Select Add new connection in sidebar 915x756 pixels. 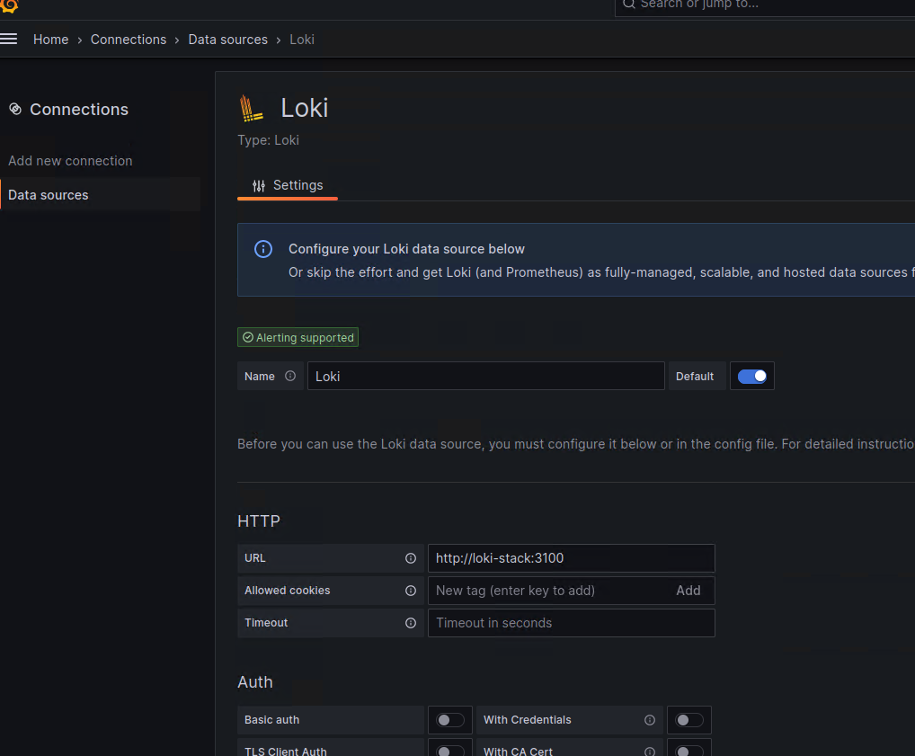click(70, 161)
